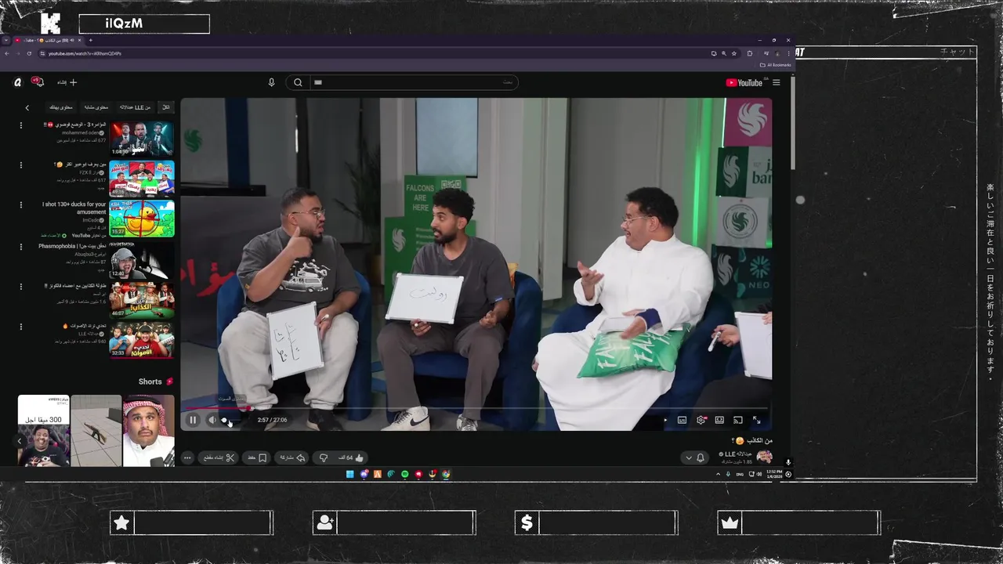1003x564 pixels.
Task: Open the duck shooting video thumbnail
Action: [142, 219]
